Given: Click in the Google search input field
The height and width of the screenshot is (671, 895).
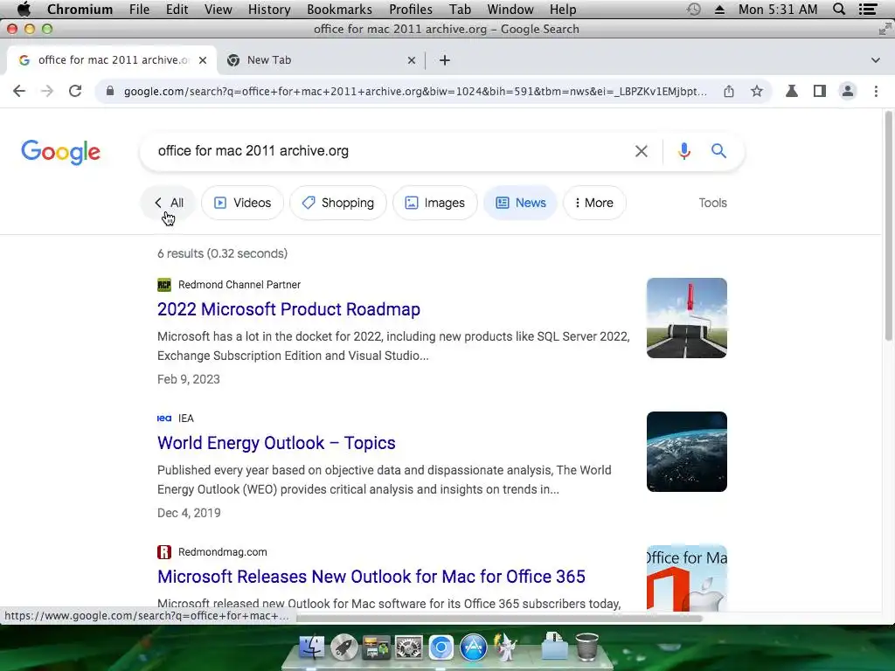Looking at the screenshot, I should (x=388, y=151).
